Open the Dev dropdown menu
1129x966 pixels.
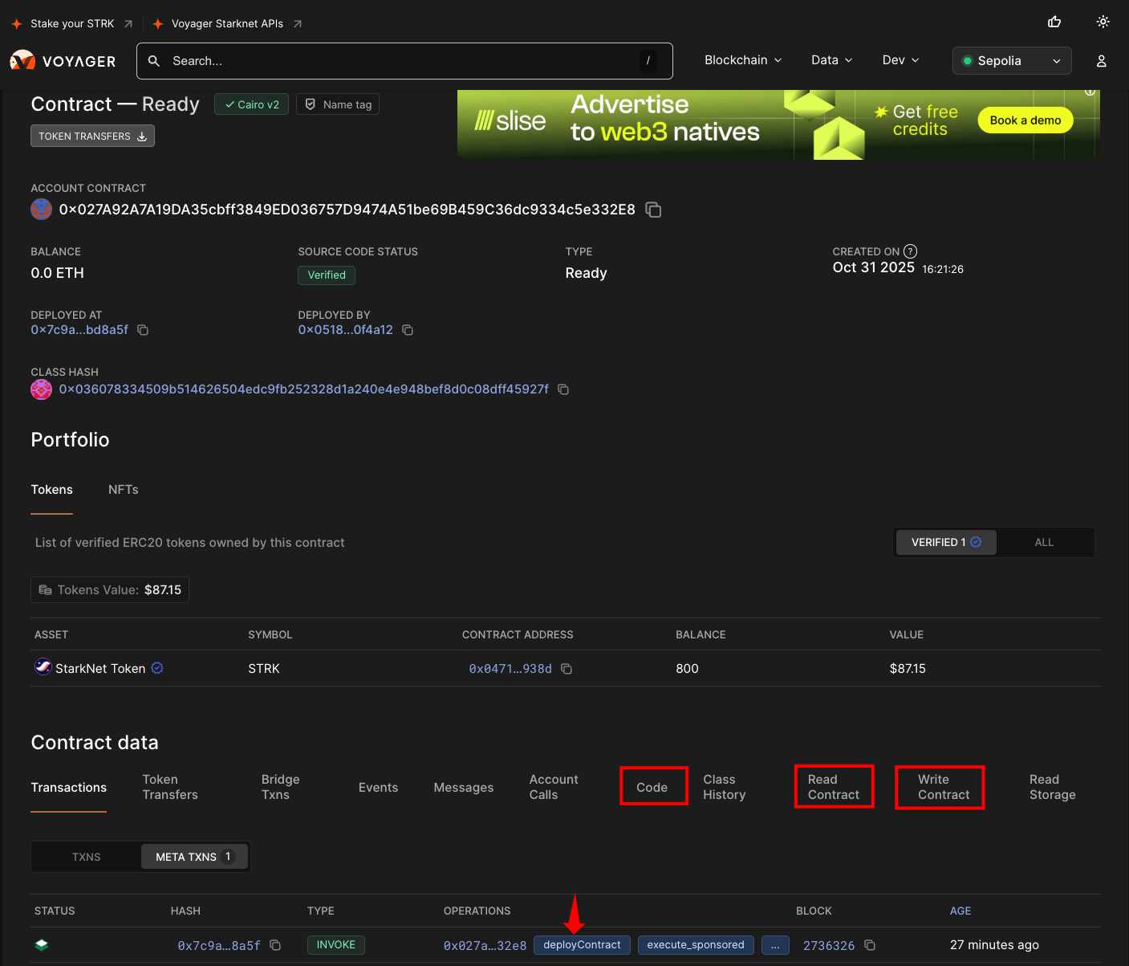pos(899,59)
